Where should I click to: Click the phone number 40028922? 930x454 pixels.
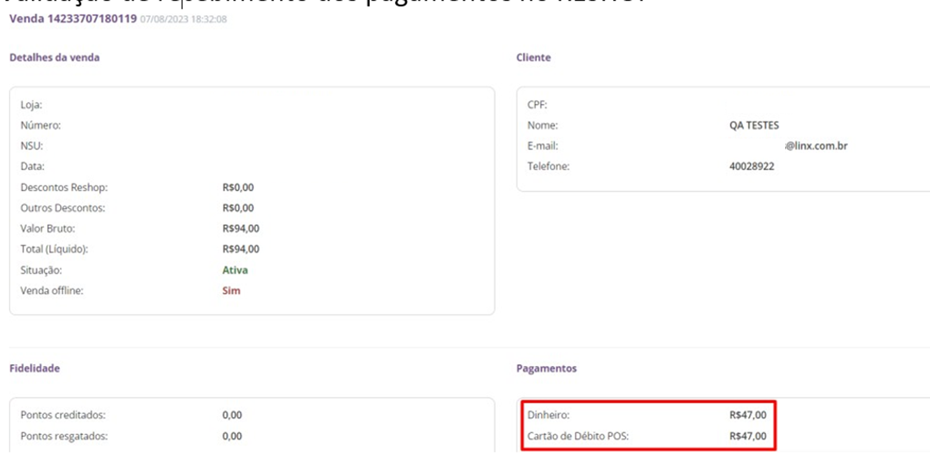(751, 167)
